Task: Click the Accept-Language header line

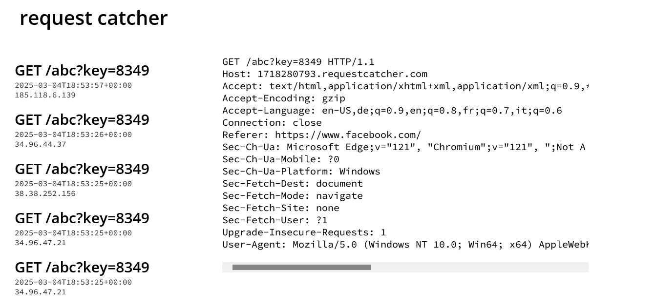Action: click(392, 111)
